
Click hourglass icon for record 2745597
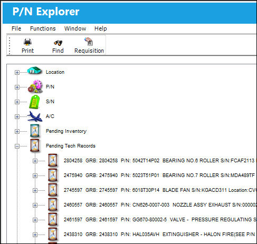[53, 190]
